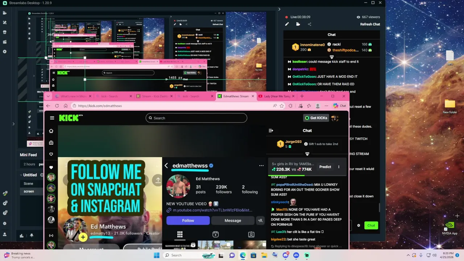Open the Windows Start button
The width and height of the screenshot is (464, 261).
click(x=156, y=255)
